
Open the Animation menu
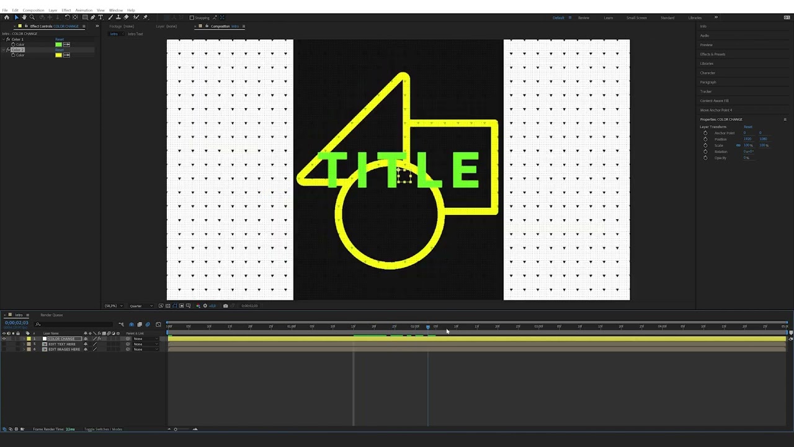point(84,11)
